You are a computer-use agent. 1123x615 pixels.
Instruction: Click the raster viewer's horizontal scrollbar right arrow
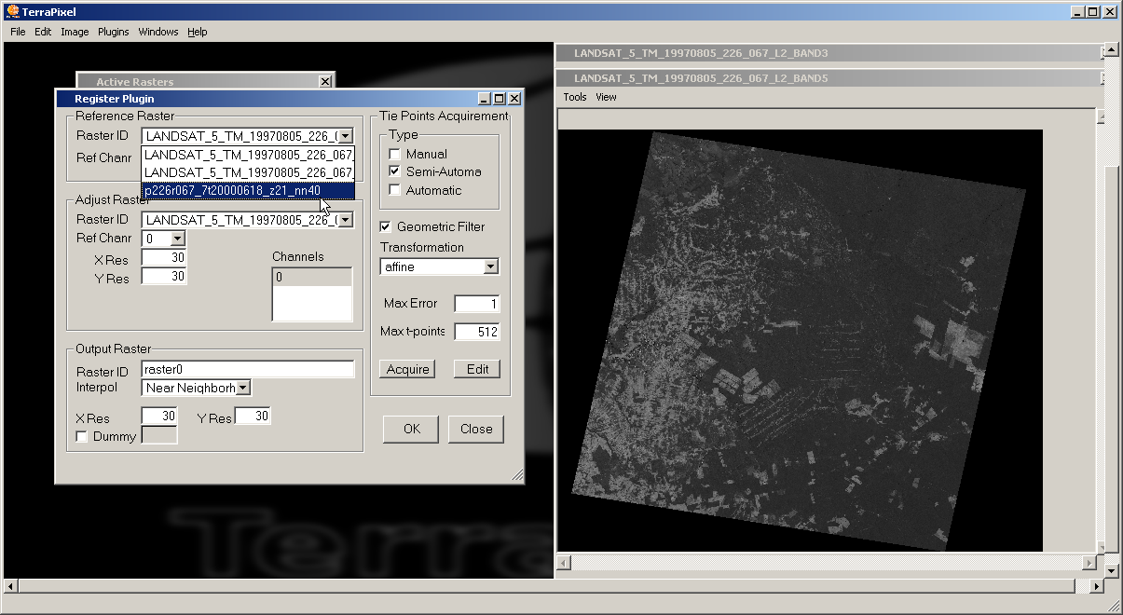[x=1089, y=564]
